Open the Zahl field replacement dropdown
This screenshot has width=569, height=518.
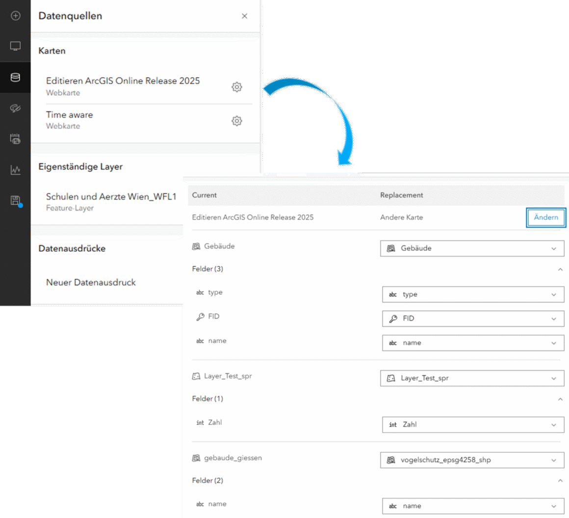point(473,425)
